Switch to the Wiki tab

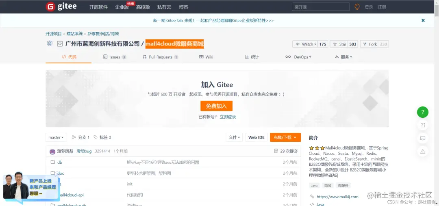[x=206, y=57]
